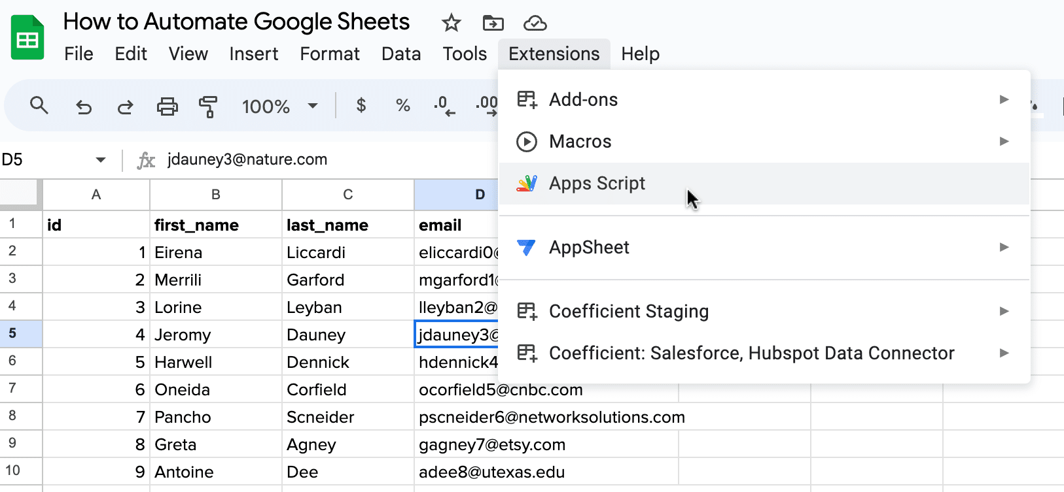Click the Move to folder icon
The width and height of the screenshot is (1064, 492).
click(x=493, y=24)
